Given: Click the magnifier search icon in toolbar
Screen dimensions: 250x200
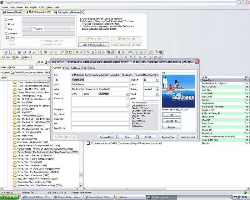Looking at the screenshot, I should [34, 52].
